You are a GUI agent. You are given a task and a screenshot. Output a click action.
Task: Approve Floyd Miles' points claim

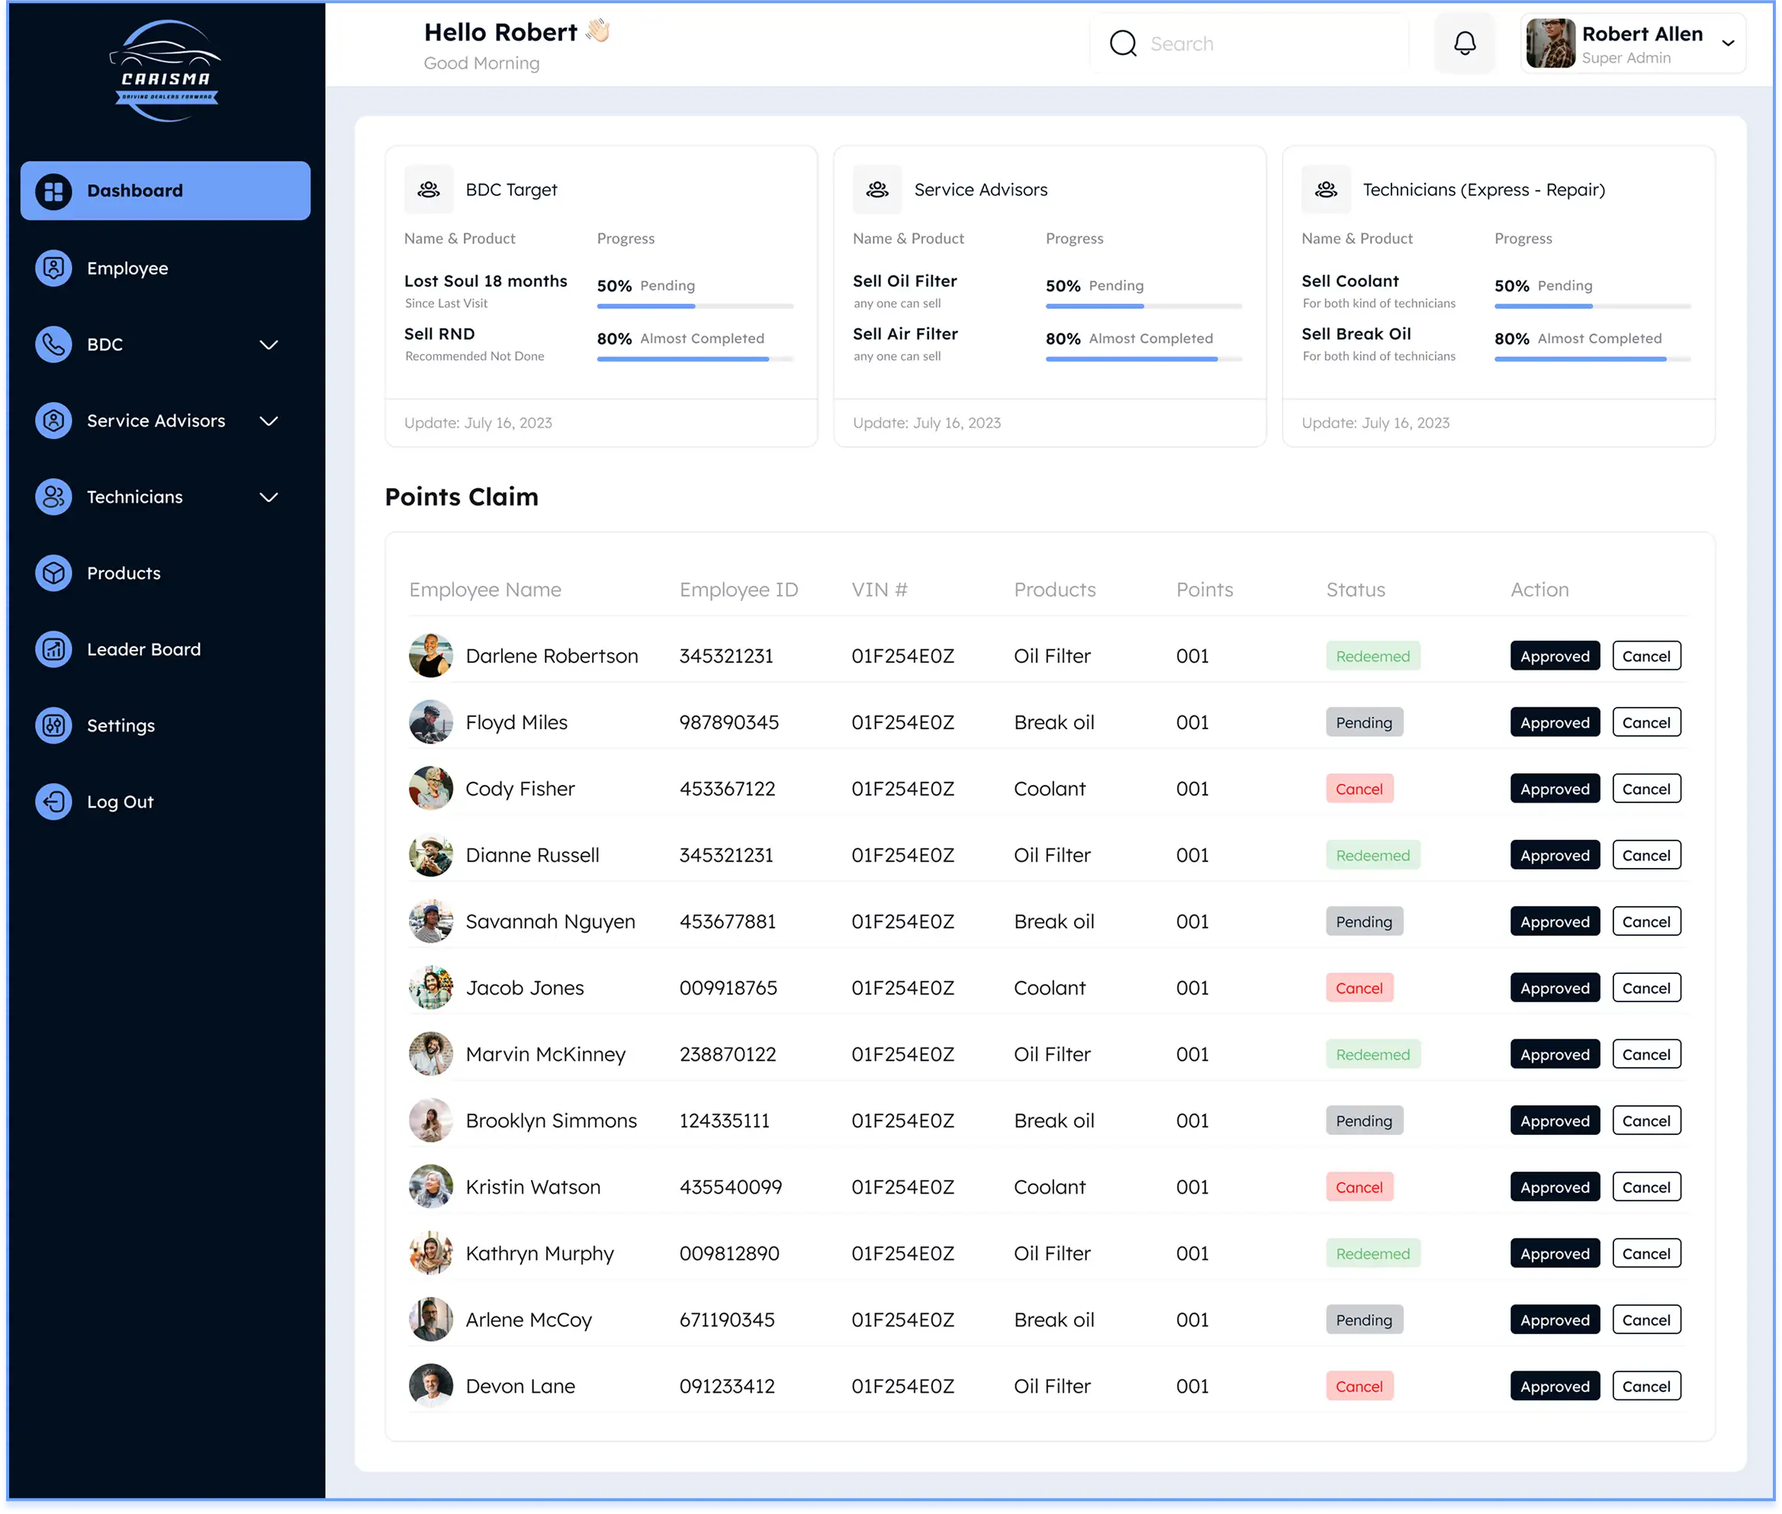(1554, 722)
